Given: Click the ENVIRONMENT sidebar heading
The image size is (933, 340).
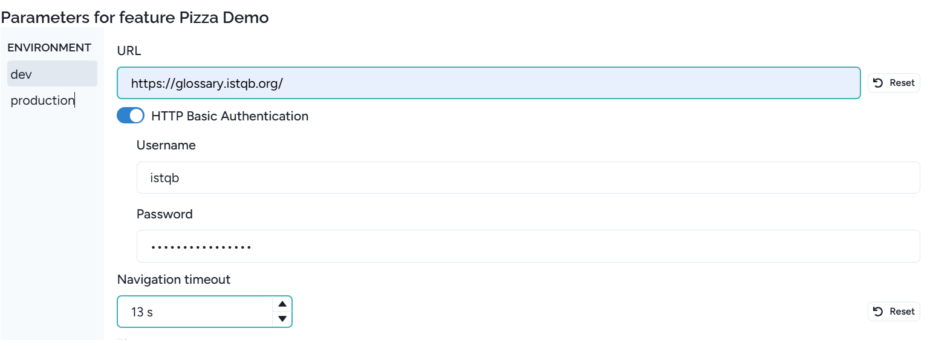Looking at the screenshot, I should click(49, 48).
